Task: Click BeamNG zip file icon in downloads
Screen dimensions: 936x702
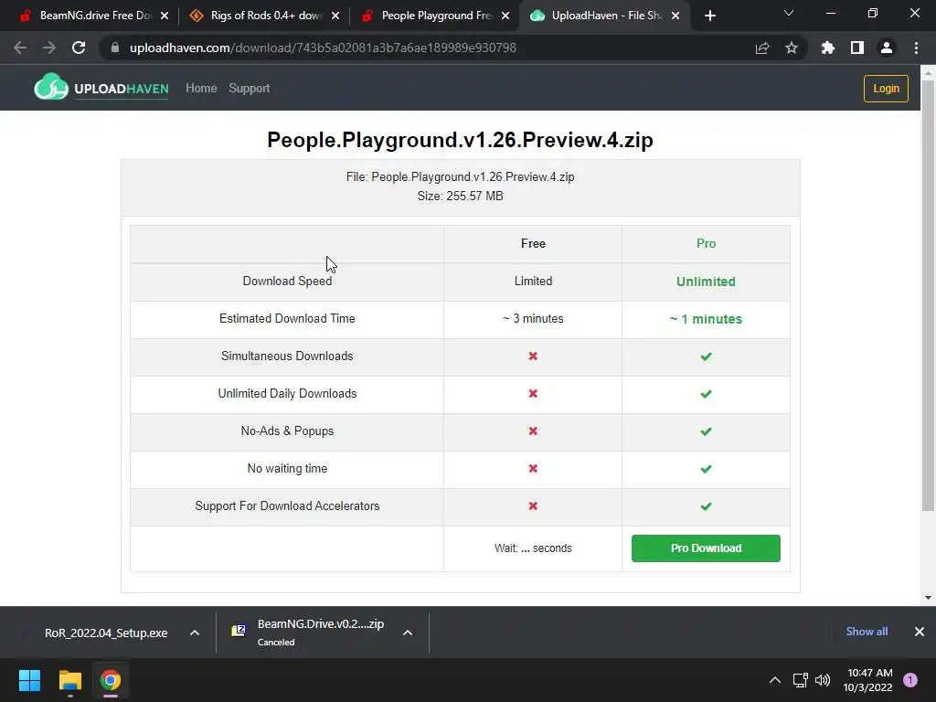Action: pyautogui.click(x=239, y=631)
